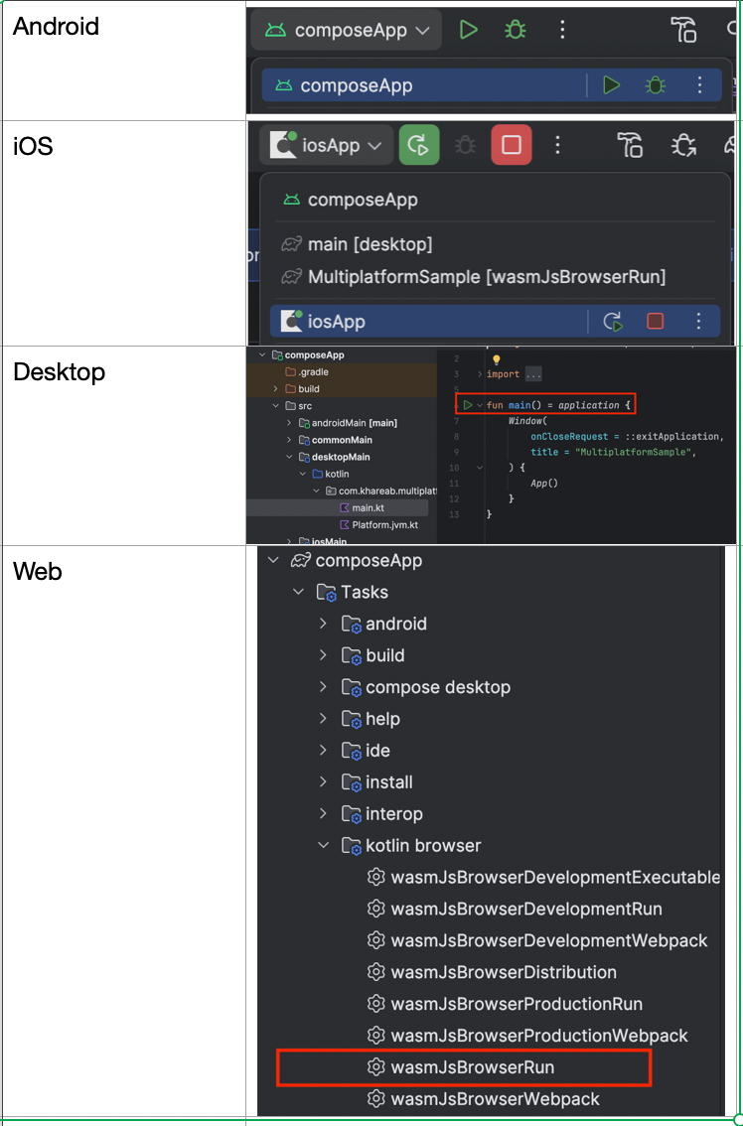Click the hammer build icon in the iOS toolbar
This screenshot has width=743, height=1126.
(630, 146)
